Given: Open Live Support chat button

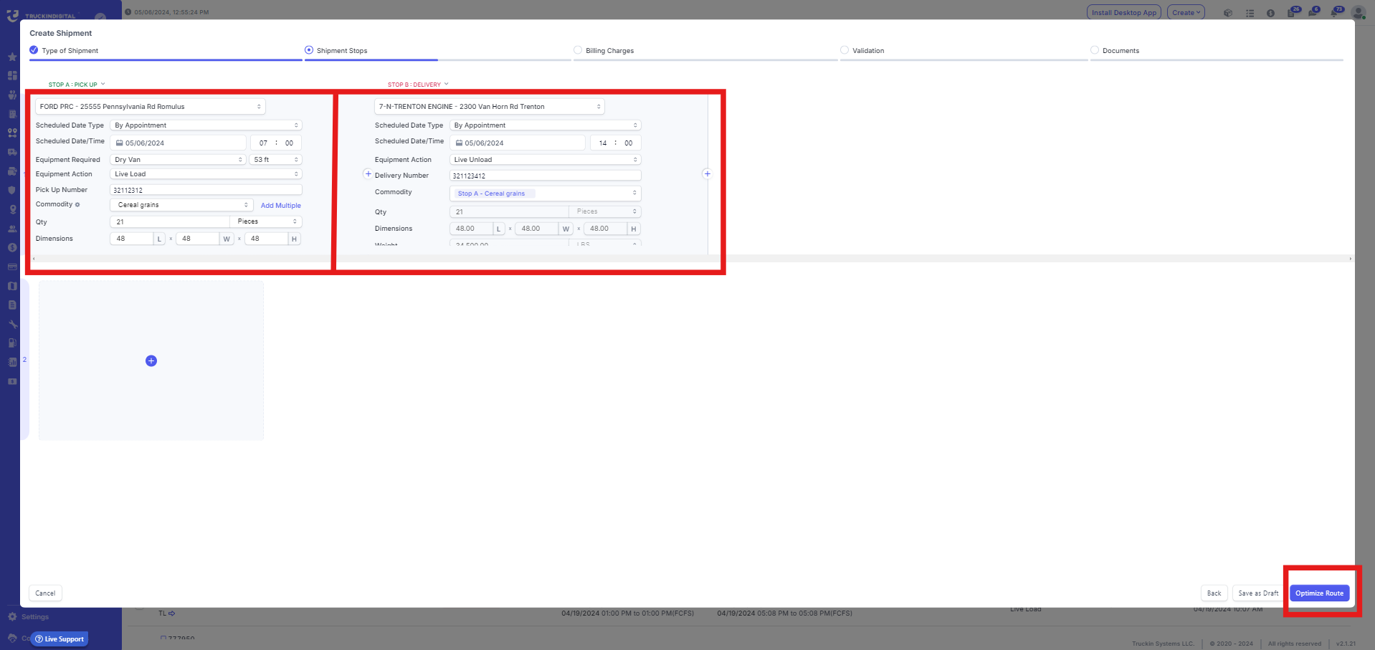Looking at the screenshot, I should coord(60,639).
